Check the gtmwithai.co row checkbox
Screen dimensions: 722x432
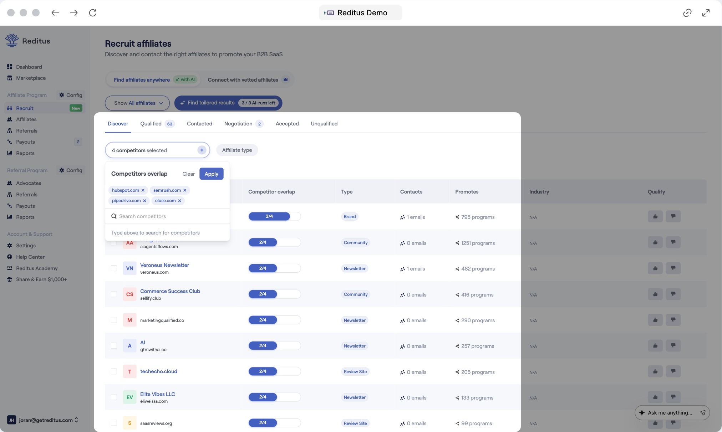coord(114,346)
